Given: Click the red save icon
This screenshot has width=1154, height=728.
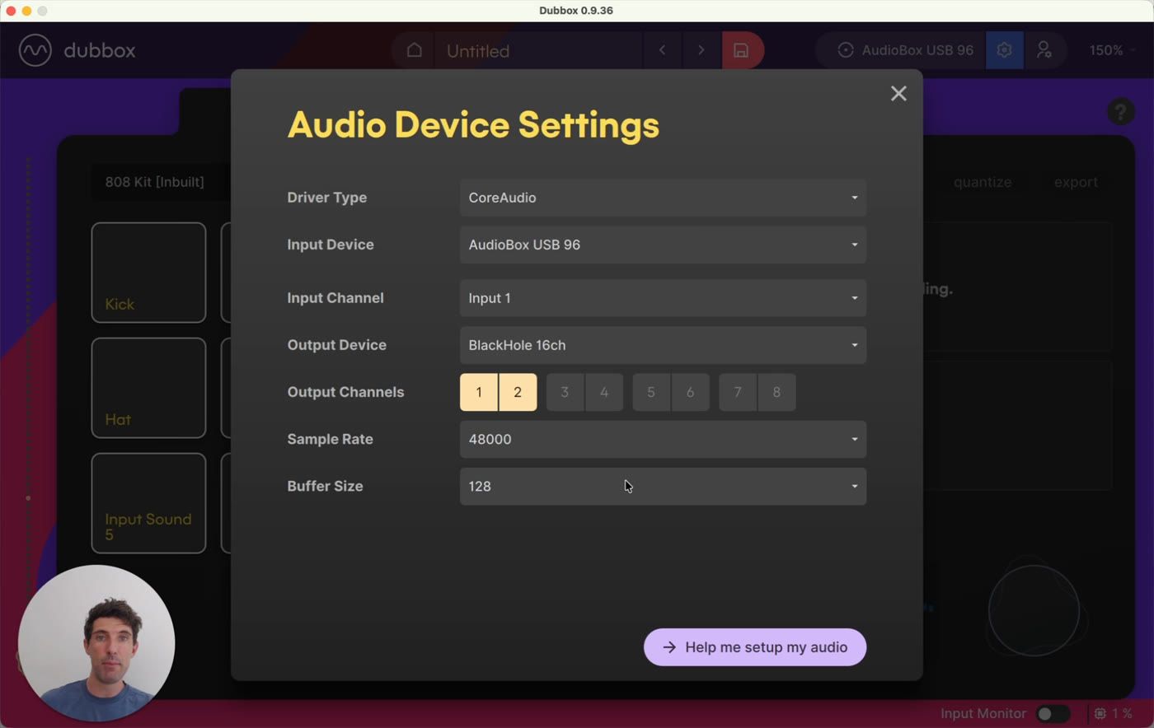Looking at the screenshot, I should [742, 50].
